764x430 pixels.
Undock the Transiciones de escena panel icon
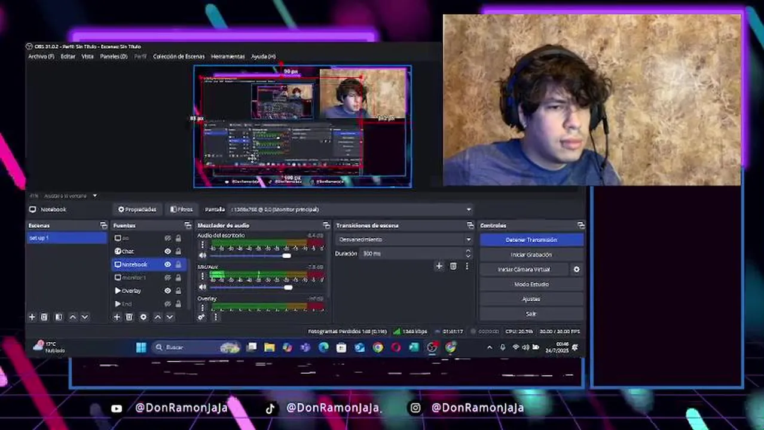[x=470, y=225]
